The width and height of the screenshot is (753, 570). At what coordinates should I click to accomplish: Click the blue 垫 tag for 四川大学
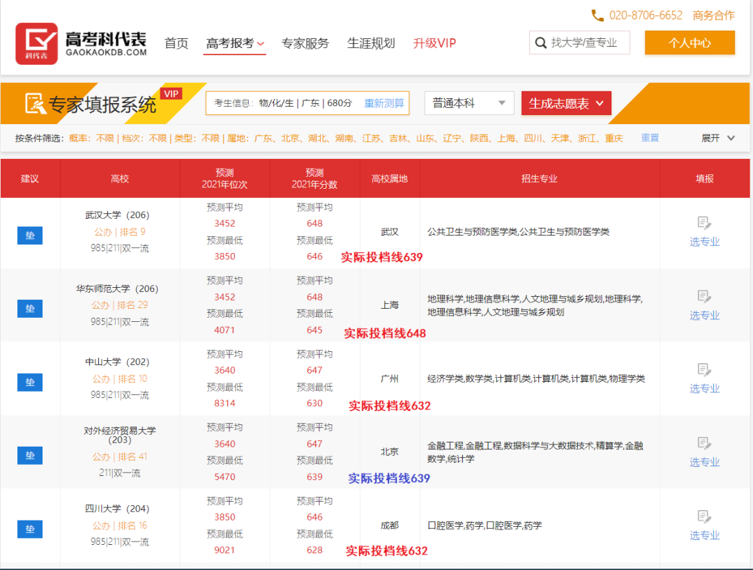[x=30, y=529]
